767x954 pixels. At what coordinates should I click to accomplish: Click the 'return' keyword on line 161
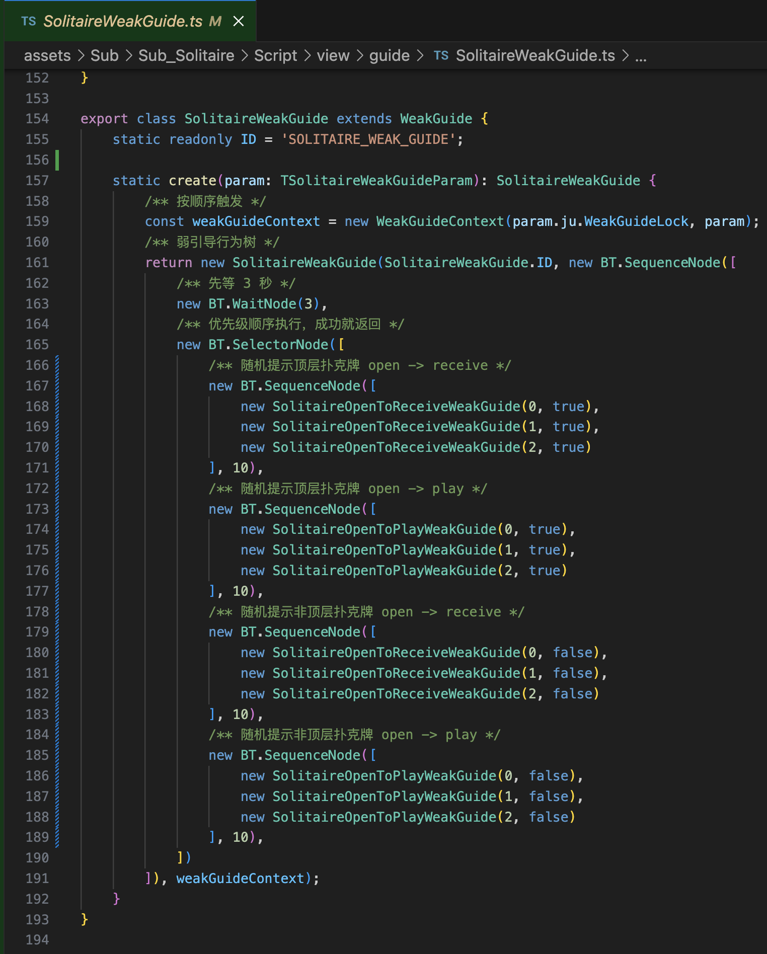tap(169, 263)
